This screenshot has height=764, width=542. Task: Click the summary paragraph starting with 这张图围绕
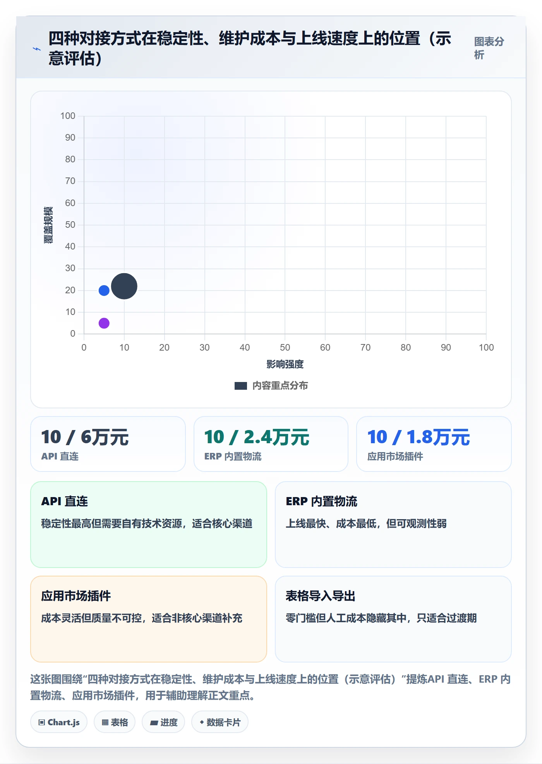pyautogui.click(x=271, y=687)
